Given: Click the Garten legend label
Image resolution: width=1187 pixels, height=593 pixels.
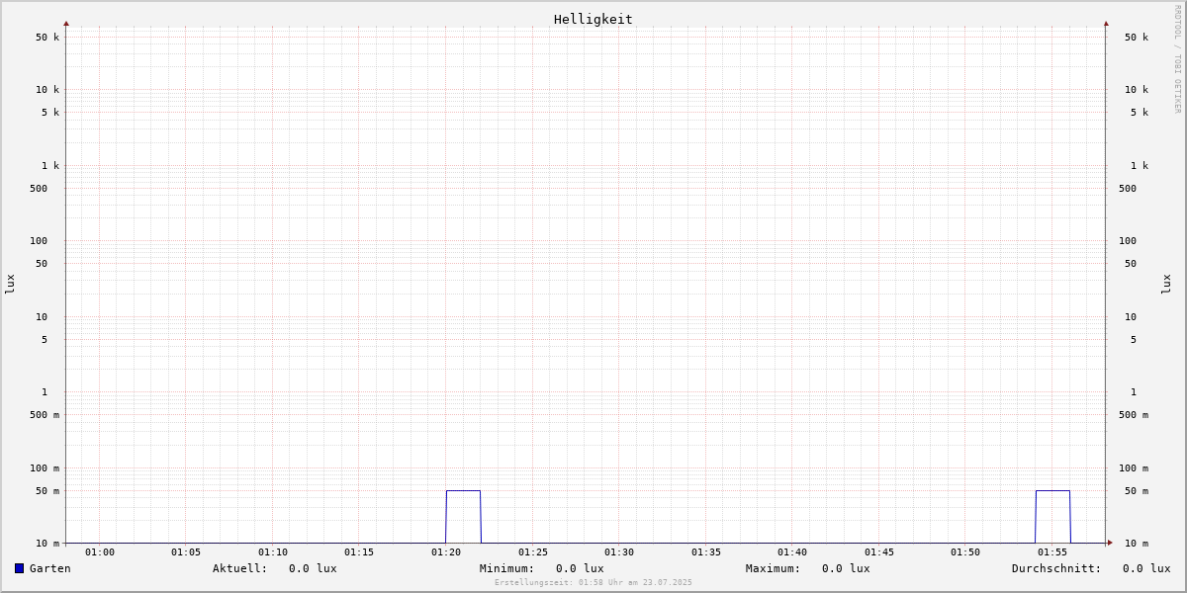Looking at the screenshot, I should (50, 568).
